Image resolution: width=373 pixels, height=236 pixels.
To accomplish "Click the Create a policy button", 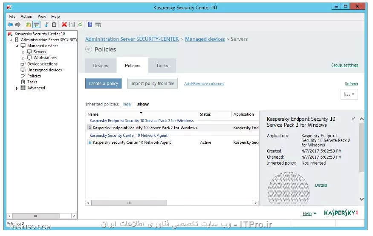I will coord(104,83).
